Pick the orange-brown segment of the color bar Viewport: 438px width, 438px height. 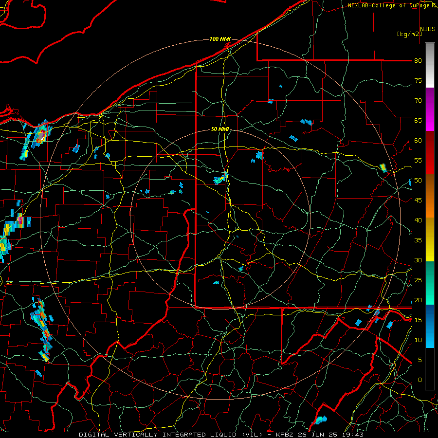coord(430,196)
